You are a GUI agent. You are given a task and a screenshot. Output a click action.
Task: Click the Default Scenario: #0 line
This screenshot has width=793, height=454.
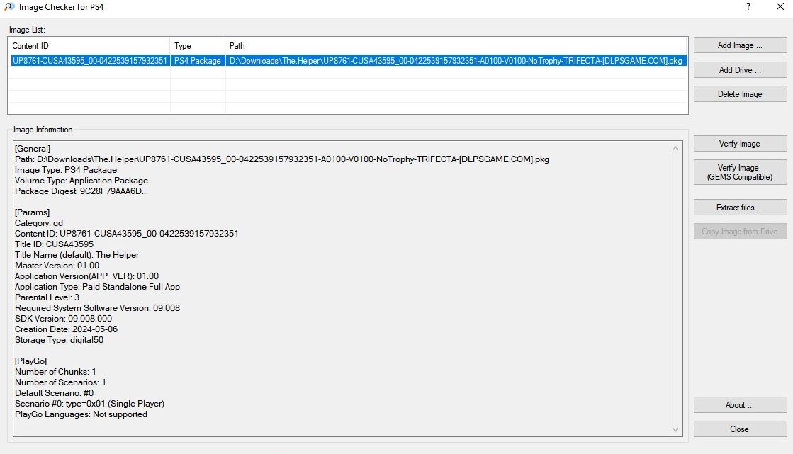click(x=54, y=393)
